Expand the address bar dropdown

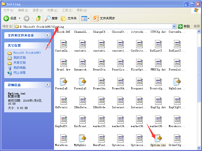click(174, 26)
